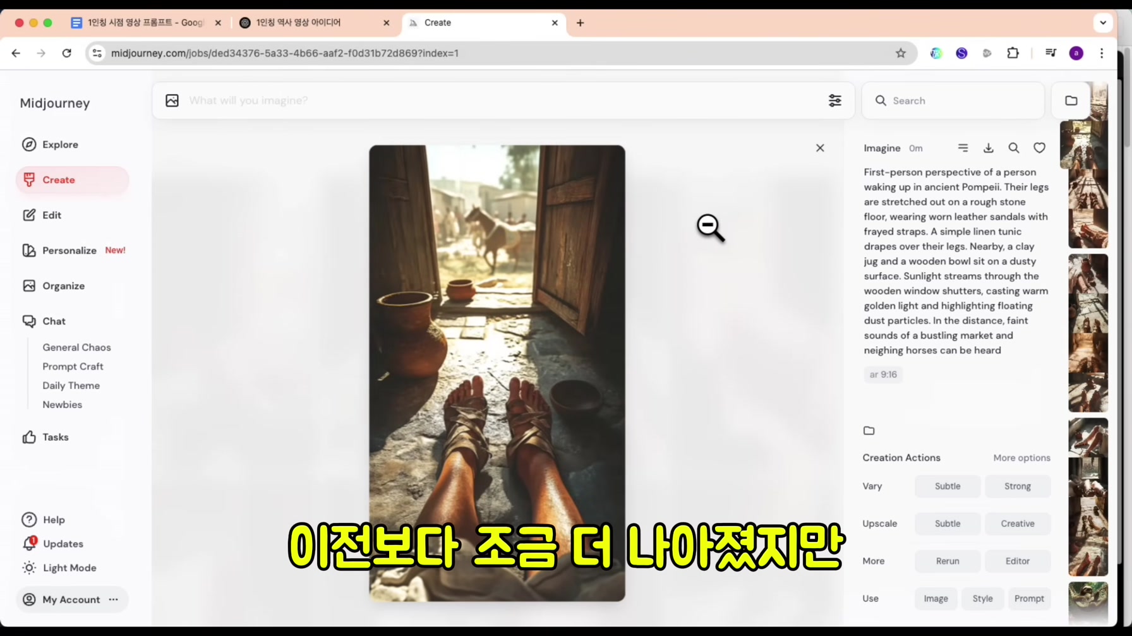Click Vary Strong
The height and width of the screenshot is (636, 1132).
[x=1017, y=486]
